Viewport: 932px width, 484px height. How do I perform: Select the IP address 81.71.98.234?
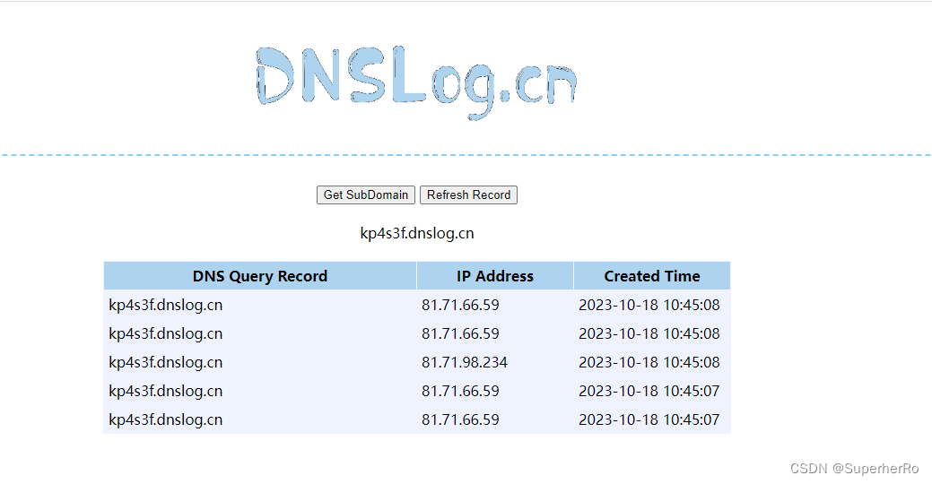[465, 362]
